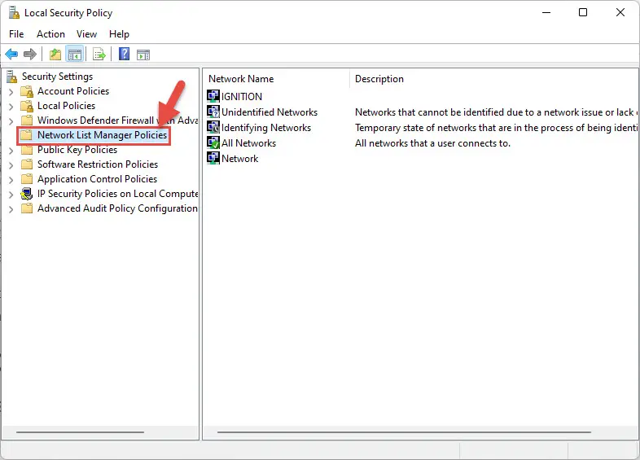Select the Identifying Networks name
The width and height of the screenshot is (640, 460).
266,128
